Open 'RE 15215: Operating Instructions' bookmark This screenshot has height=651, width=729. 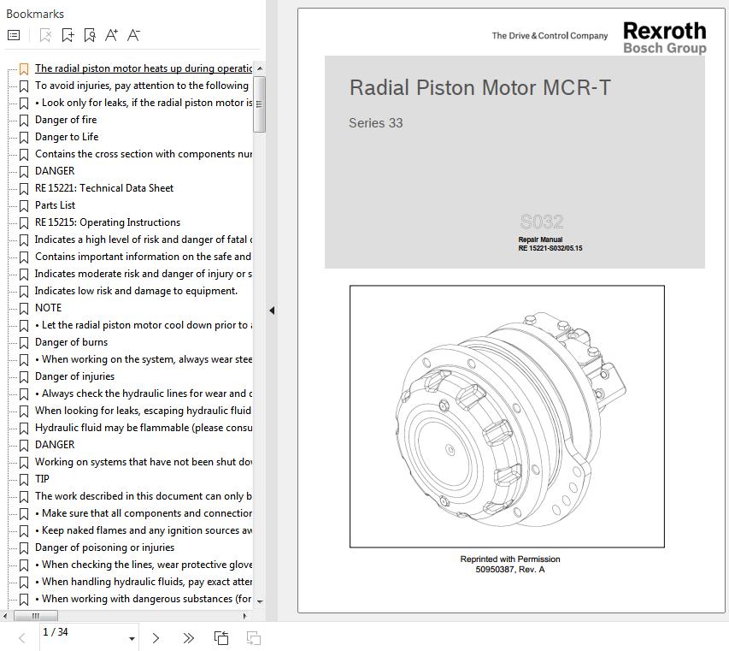click(108, 222)
